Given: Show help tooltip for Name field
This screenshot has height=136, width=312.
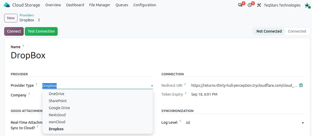Looking at the screenshot, I should 23,46.
